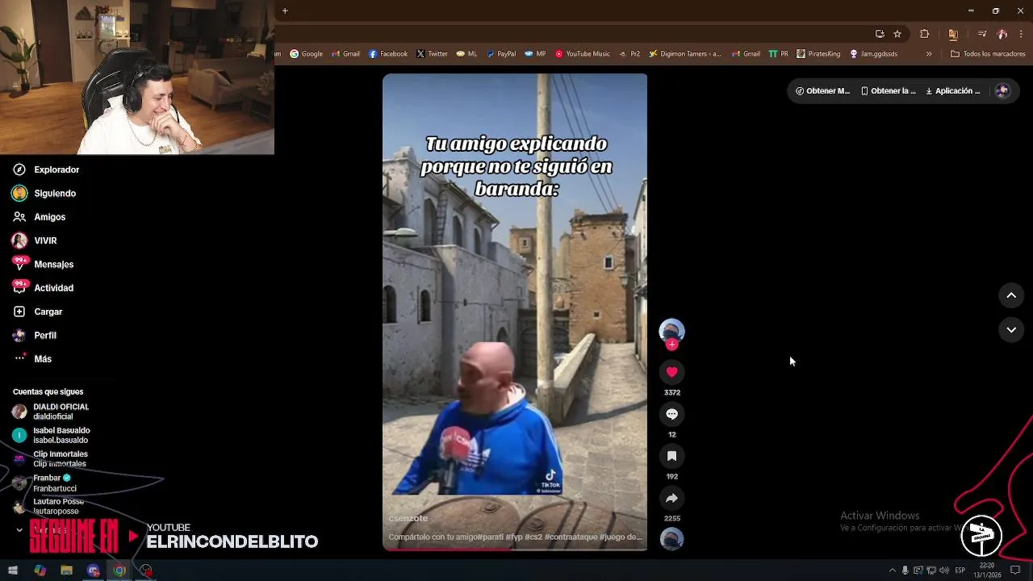Viewport: 1033px width, 581px height.
Task: Expand the bookmarks overflow chevron
Action: (929, 54)
